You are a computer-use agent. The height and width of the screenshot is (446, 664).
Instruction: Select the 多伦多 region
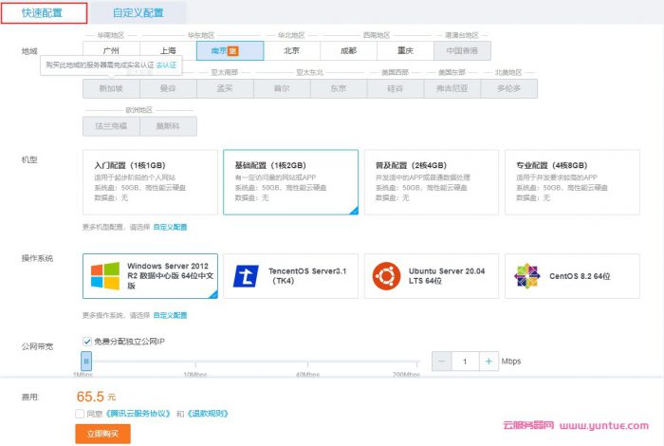click(x=509, y=88)
